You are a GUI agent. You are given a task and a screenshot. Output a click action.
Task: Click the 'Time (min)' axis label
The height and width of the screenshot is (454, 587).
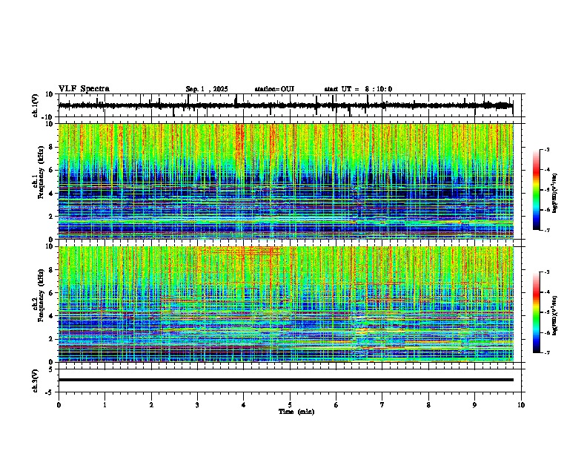coord(296,412)
